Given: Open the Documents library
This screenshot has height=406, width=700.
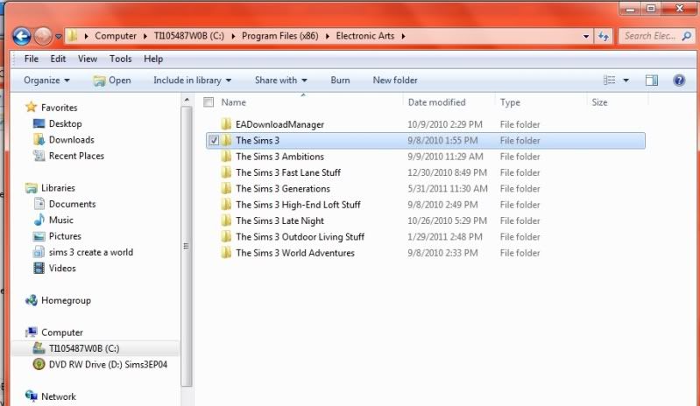Looking at the screenshot, I should point(73,204).
